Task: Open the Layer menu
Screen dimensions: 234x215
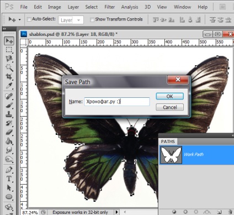Action: [73, 7]
